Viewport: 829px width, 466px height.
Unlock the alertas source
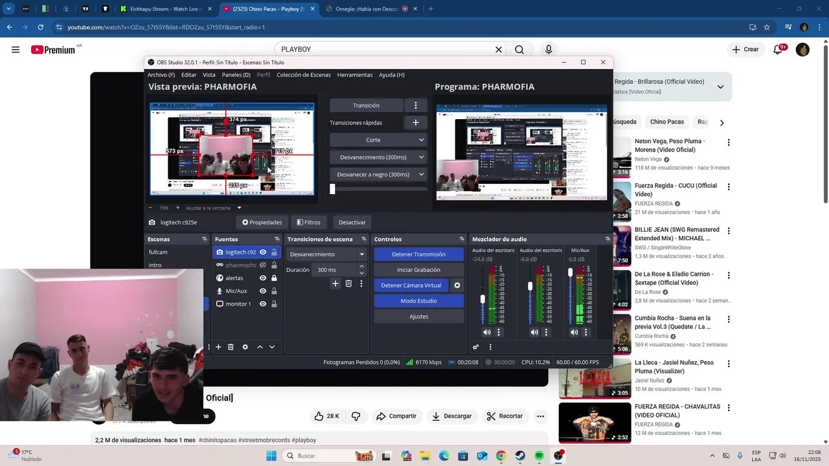click(274, 278)
